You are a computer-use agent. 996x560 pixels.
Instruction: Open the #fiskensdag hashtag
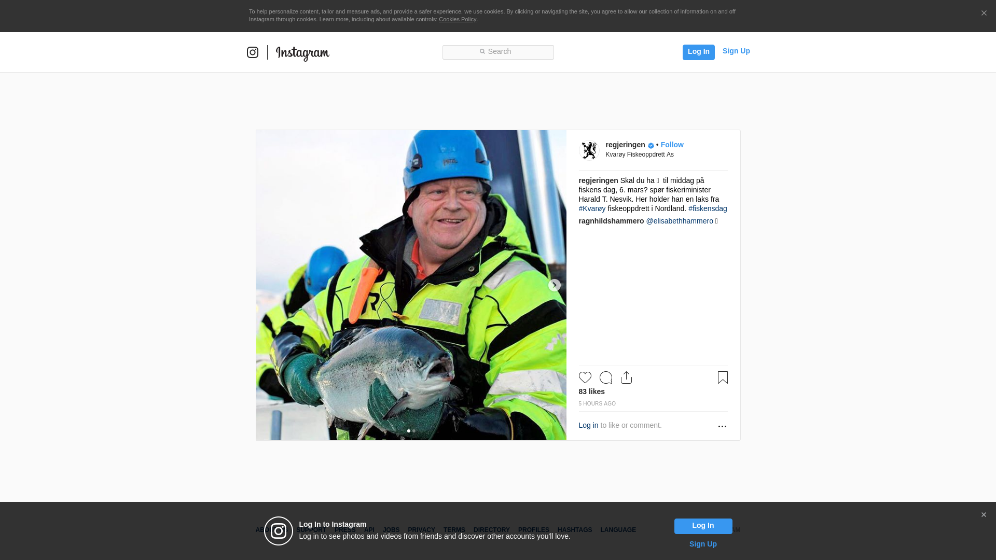(x=707, y=208)
